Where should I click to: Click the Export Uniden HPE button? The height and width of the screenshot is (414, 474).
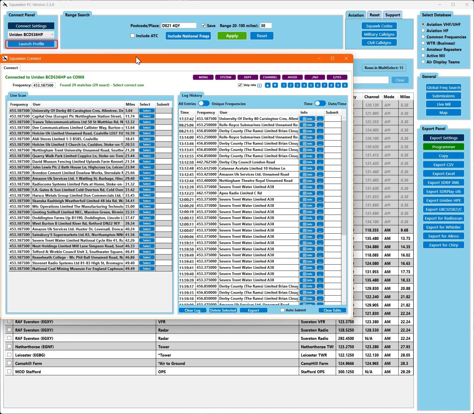pyautogui.click(x=443, y=200)
